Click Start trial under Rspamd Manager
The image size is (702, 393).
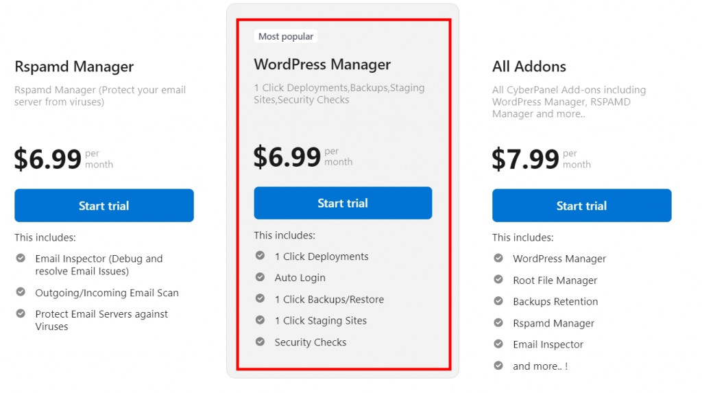[104, 206]
